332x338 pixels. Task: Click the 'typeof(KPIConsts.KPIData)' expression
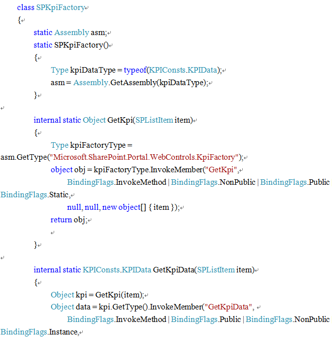tap(172, 70)
